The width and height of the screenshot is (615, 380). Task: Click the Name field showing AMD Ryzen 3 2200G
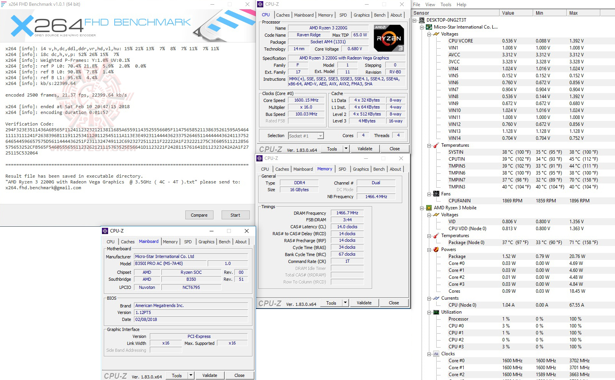click(x=328, y=28)
